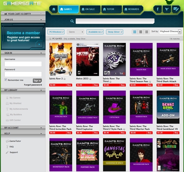Toggle the Remember me checkbox
This screenshot has width=184, height=172.
pos(6,80)
